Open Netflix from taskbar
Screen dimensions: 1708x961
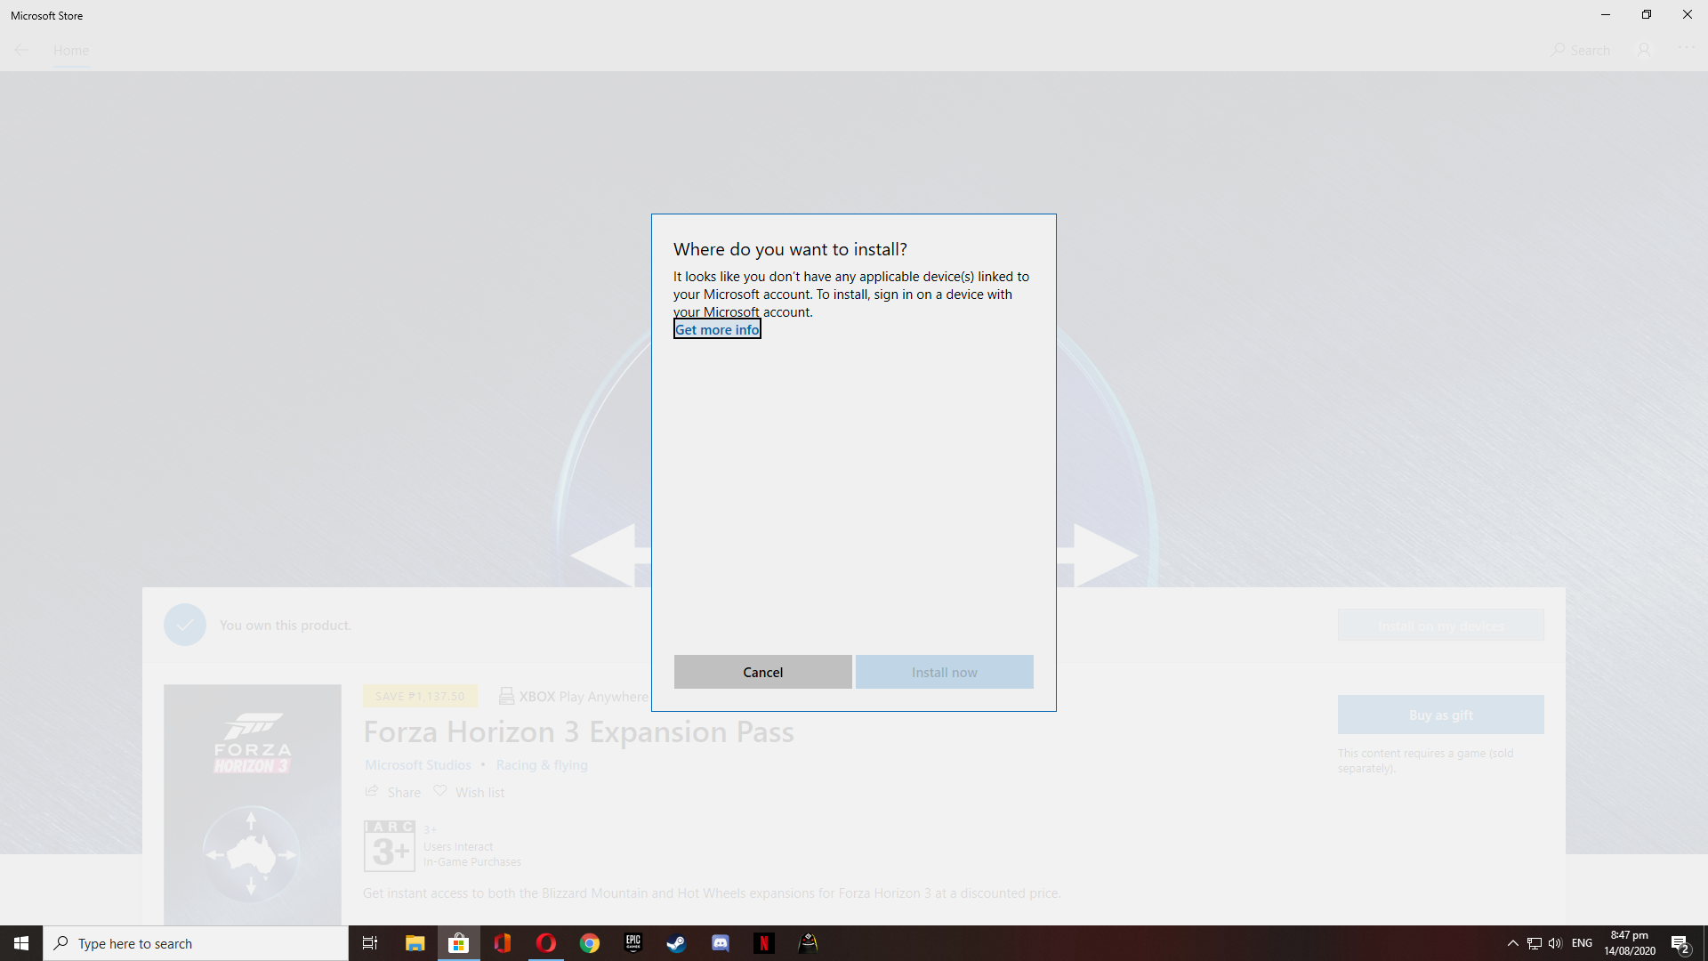tap(763, 943)
